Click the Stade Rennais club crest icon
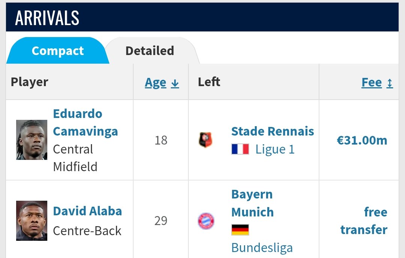Screen dimensions: 405x258 pyautogui.click(x=206, y=140)
